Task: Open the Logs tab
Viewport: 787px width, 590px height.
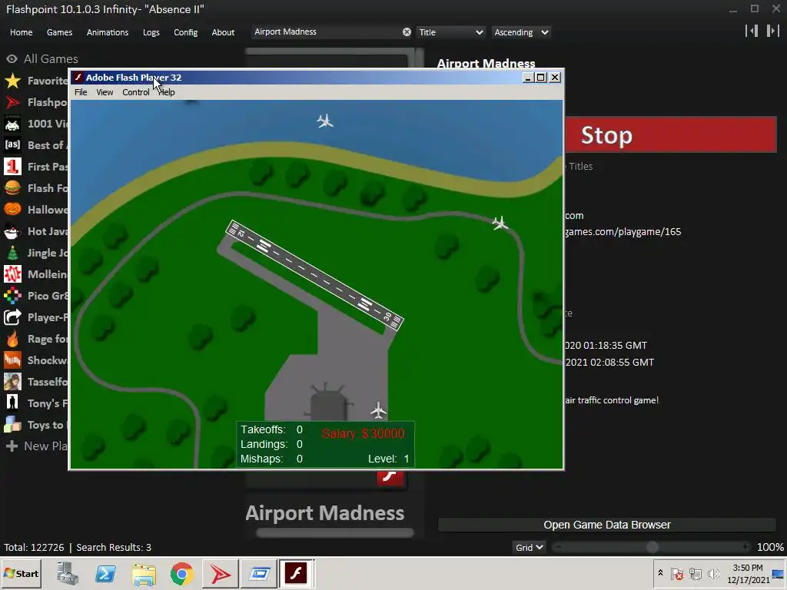Action: click(151, 32)
